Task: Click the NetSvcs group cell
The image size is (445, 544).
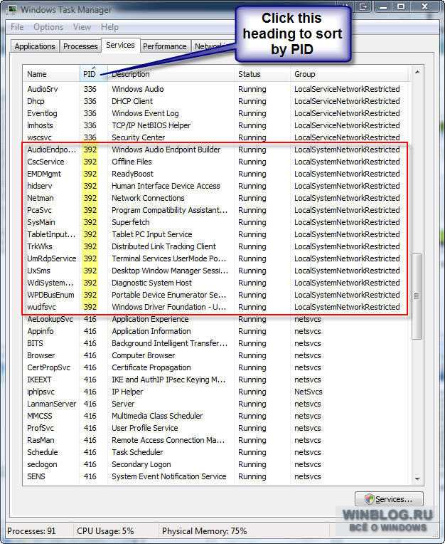Action: point(309,392)
